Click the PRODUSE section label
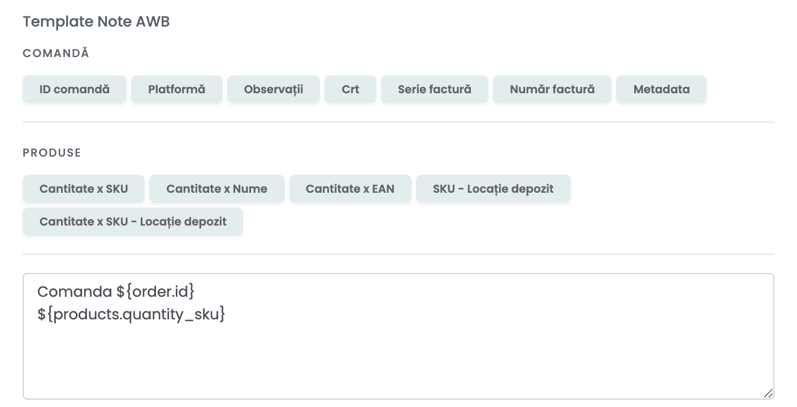The height and width of the screenshot is (407, 797). pos(52,153)
